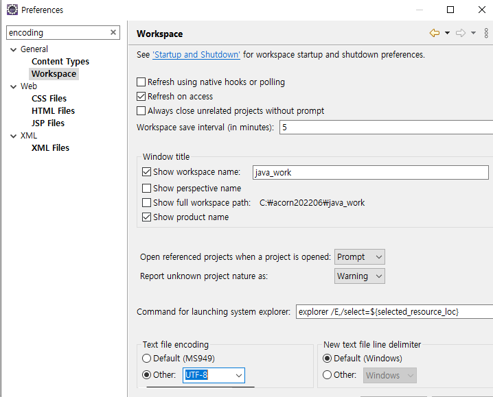
Task: Click the Workspace page heading
Action: click(160, 34)
